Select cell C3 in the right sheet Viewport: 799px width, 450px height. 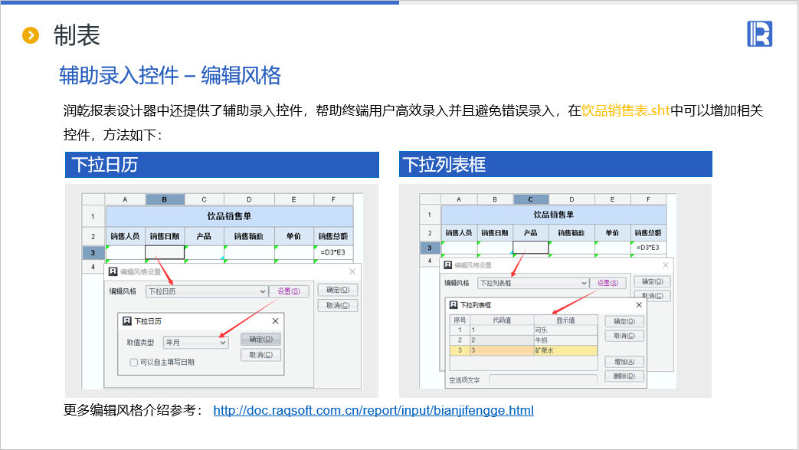tap(530, 248)
